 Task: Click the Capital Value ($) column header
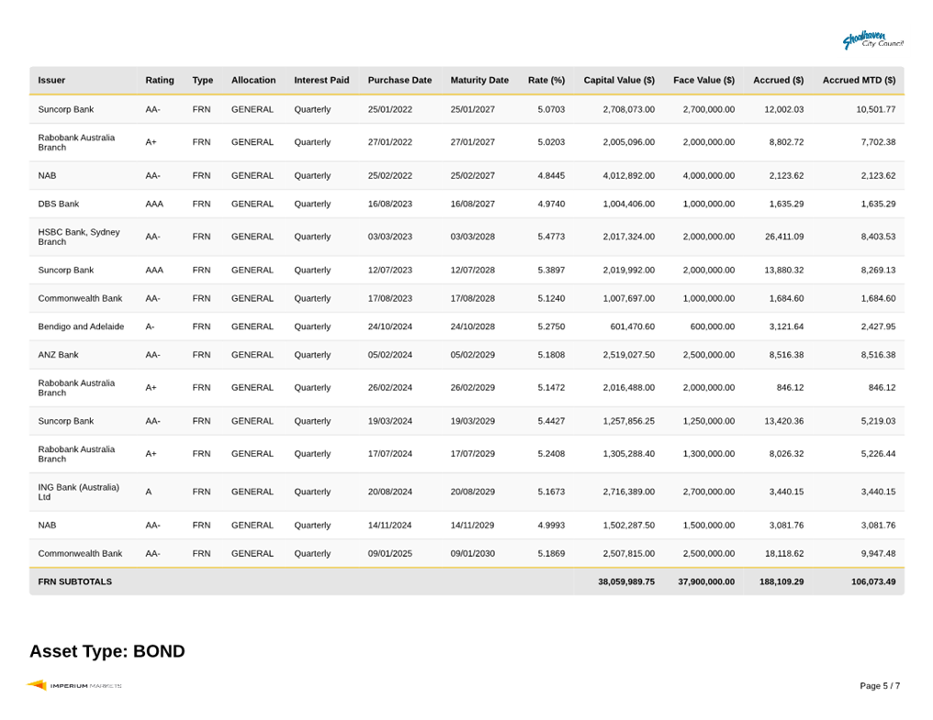pos(619,81)
